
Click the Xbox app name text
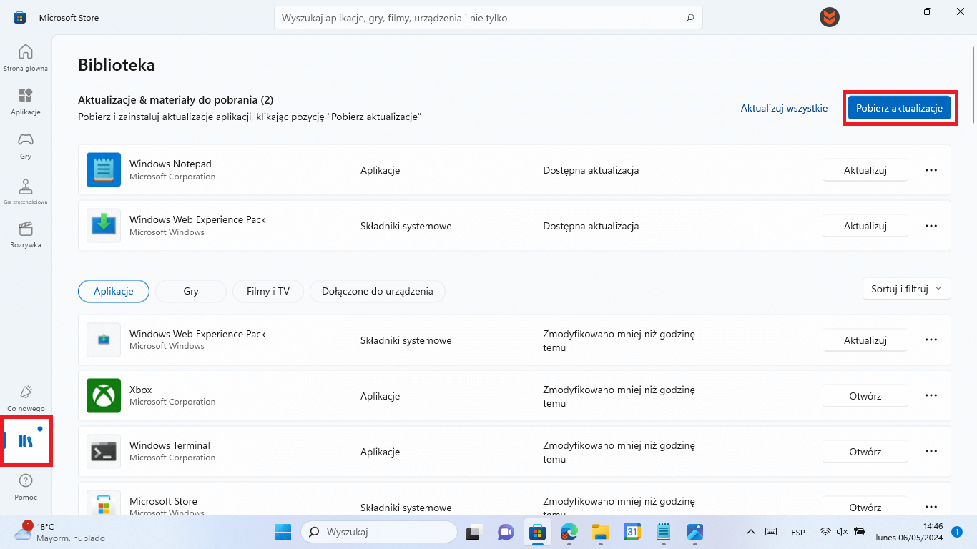pyautogui.click(x=141, y=390)
